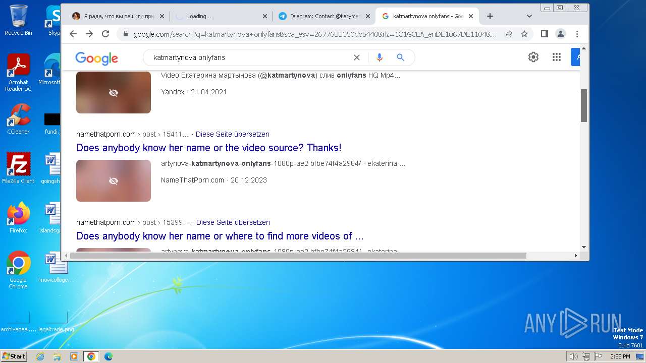Reveal blurred NameThatPorn 20.12.2023 thumbnail
Screen dimensions: 646x363
[114, 180]
